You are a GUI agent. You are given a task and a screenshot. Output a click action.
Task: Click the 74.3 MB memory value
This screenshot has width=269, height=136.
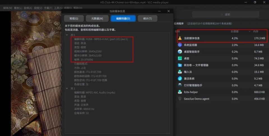click(x=259, y=58)
